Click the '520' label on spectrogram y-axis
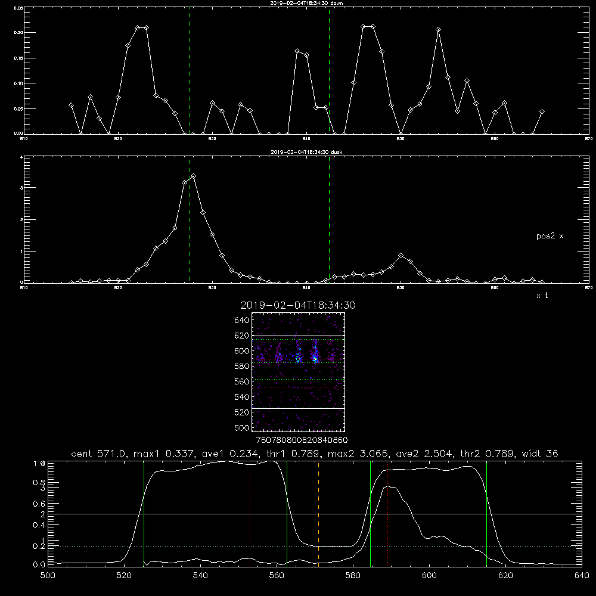596x596 pixels. pyautogui.click(x=242, y=412)
